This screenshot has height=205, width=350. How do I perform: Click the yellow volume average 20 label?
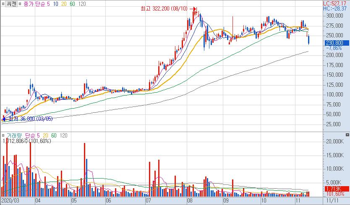(x=46, y=135)
